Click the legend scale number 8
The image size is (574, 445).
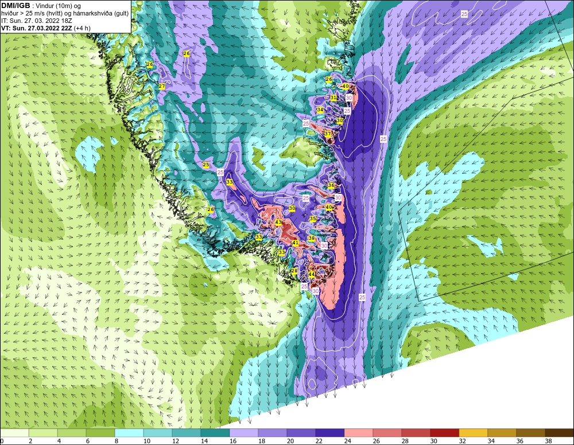pos(117,441)
